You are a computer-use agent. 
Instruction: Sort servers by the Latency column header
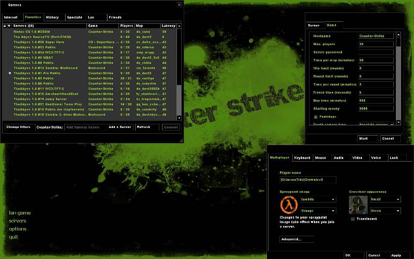[169, 26]
